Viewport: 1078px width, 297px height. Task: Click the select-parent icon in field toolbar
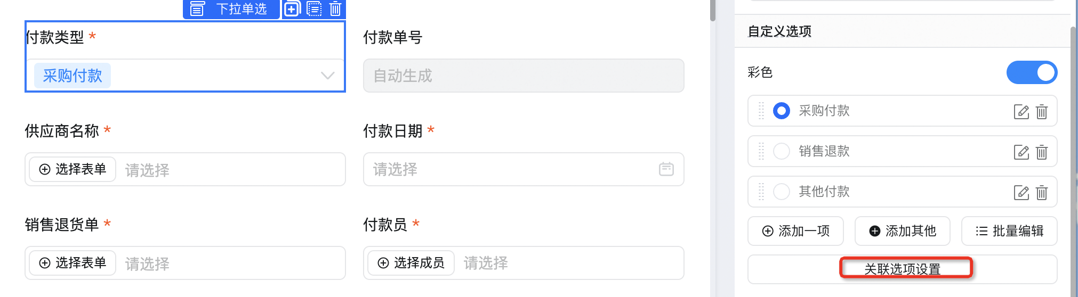(x=315, y=9)
